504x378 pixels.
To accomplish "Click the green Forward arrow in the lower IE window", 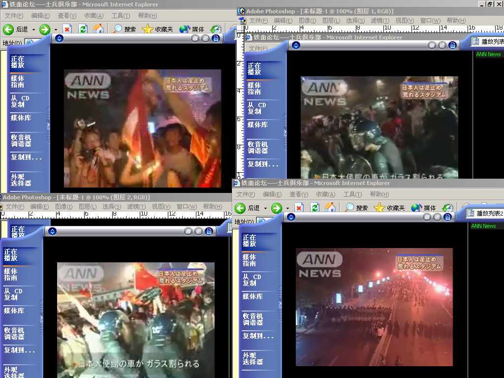I will pos(277,208).
